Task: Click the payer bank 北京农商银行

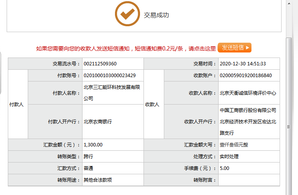Action: click(98, 122)
